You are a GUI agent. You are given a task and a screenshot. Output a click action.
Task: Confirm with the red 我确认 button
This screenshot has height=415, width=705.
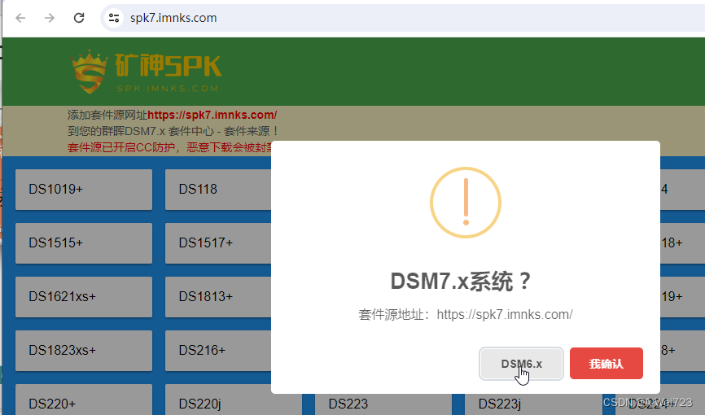click(606, 363)
